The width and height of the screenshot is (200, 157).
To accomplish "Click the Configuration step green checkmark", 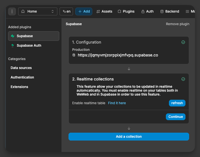I will pyautogui.click(x=183, y=42).
